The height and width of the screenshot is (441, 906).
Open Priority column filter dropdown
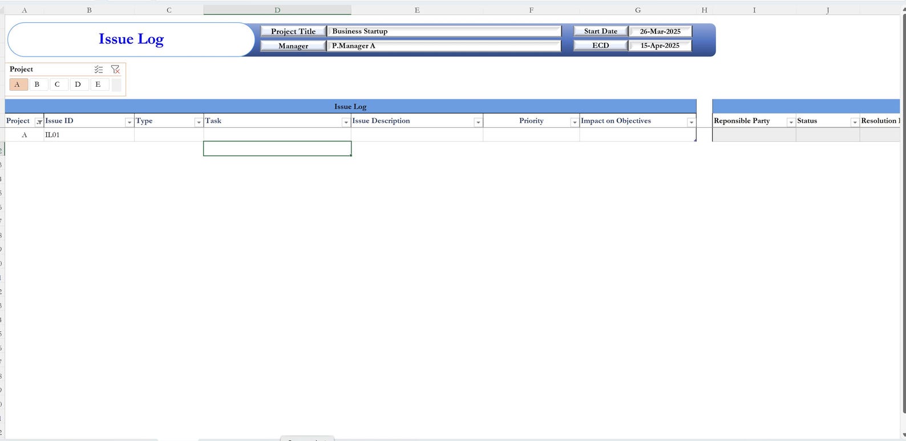(574, 122)
